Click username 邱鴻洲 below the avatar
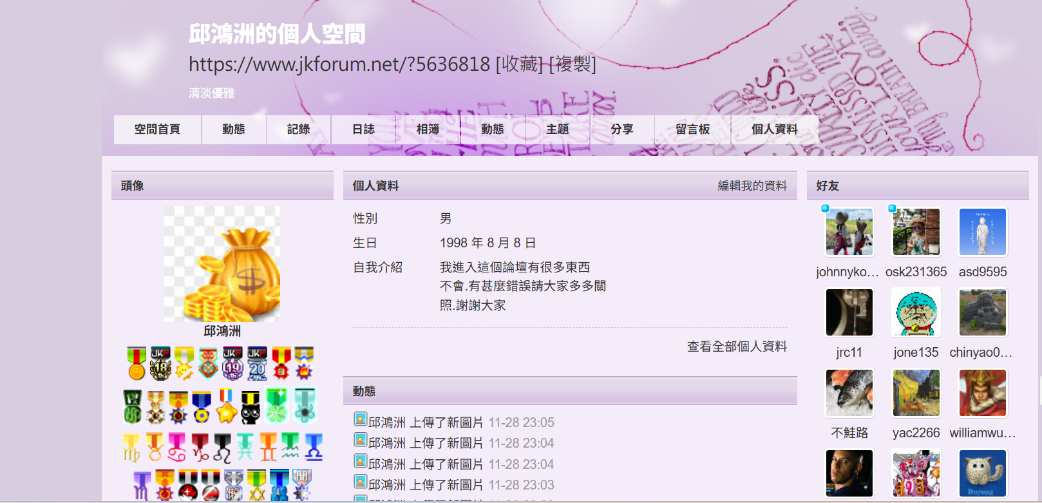Image resolution: width=1042 pixels, height=503 pixels. (x=222, y=331)
